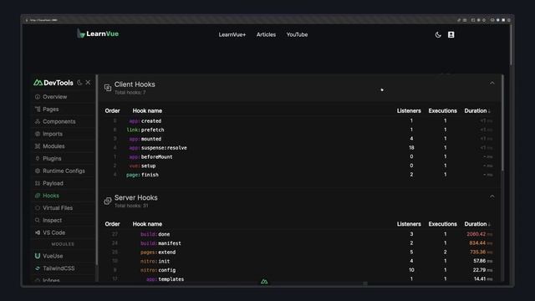Sort Client Hooks by Listeners column
Screen dimensions: 535x301
(409, 111)
